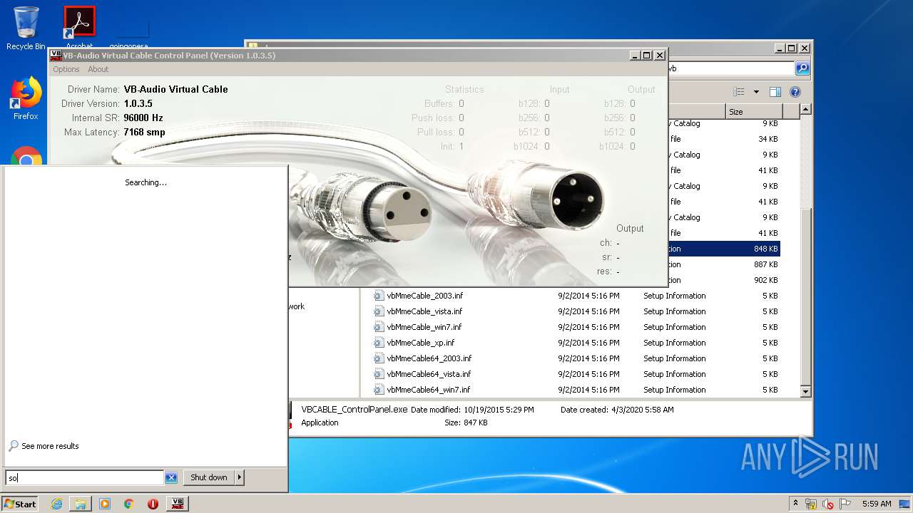Click See more results link
The image size is (913, 513).
(50, 446)
